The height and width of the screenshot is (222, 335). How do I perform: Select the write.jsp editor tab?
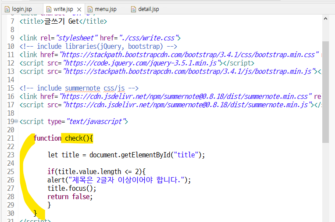63,9
